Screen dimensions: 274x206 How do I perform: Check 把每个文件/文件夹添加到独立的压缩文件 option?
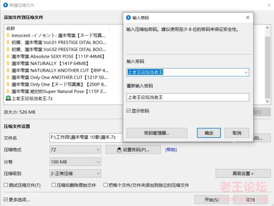[105, 185]
